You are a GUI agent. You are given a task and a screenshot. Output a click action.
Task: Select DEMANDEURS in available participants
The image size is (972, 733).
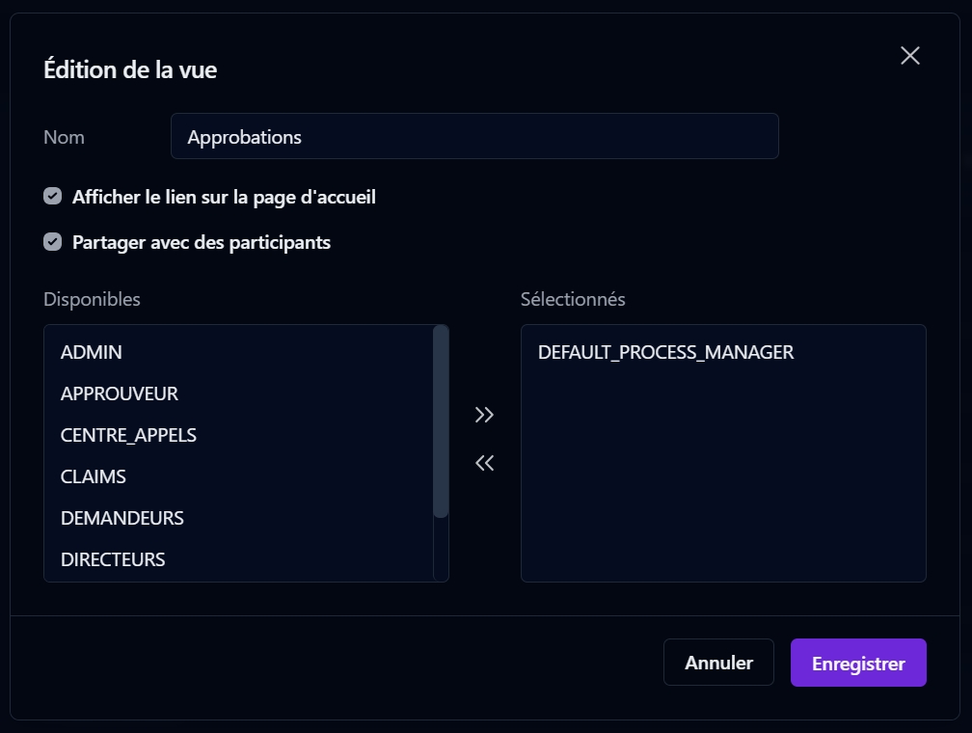click(x=122, y=518)
